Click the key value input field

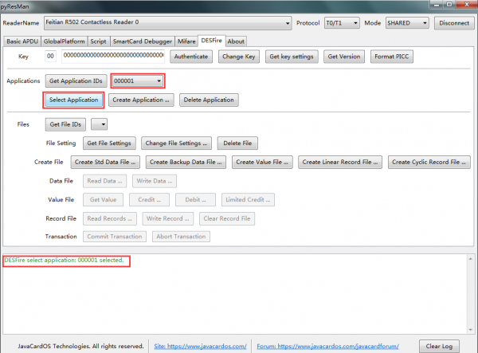(x=113, y=57)
